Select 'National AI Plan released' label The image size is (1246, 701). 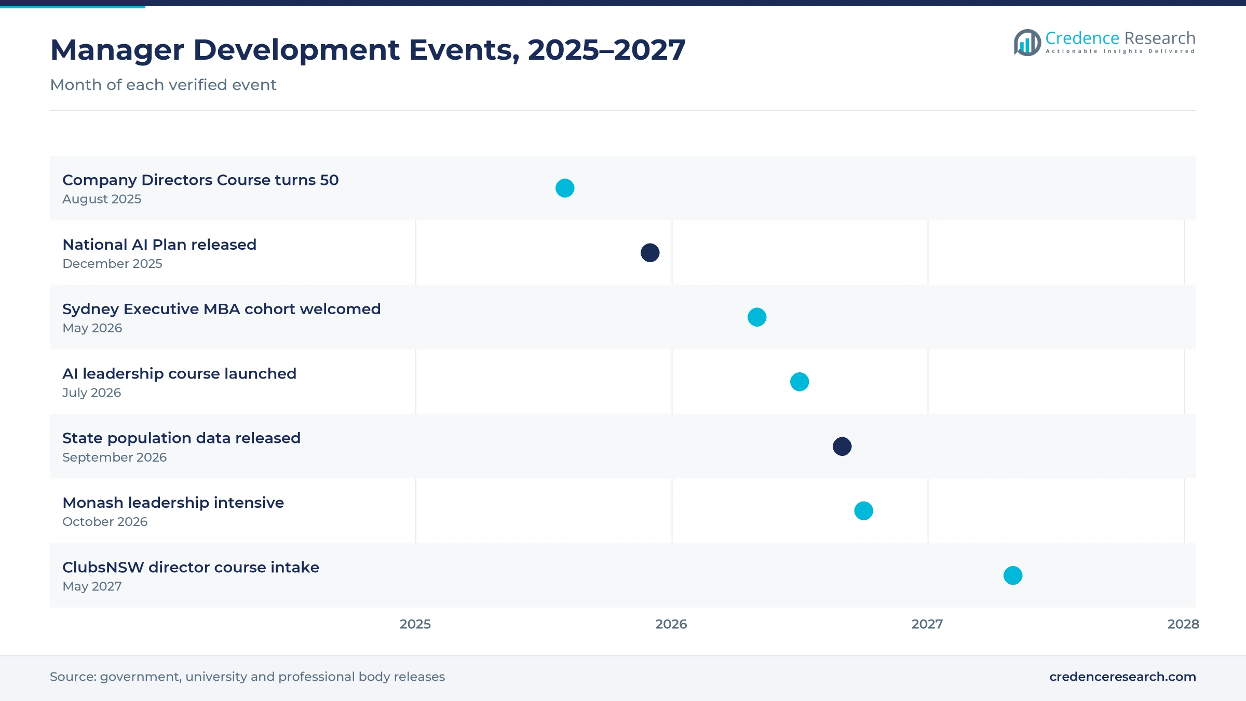[x=159, y=245]
